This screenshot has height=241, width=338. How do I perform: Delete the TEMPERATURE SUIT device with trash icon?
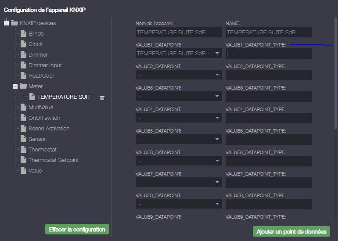coord(102,97)
